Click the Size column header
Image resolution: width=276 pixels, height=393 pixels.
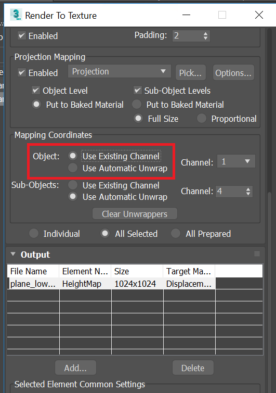click(137, 271)
